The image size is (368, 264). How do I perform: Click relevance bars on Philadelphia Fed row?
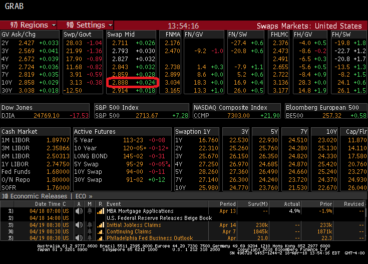tap(101, 238)
